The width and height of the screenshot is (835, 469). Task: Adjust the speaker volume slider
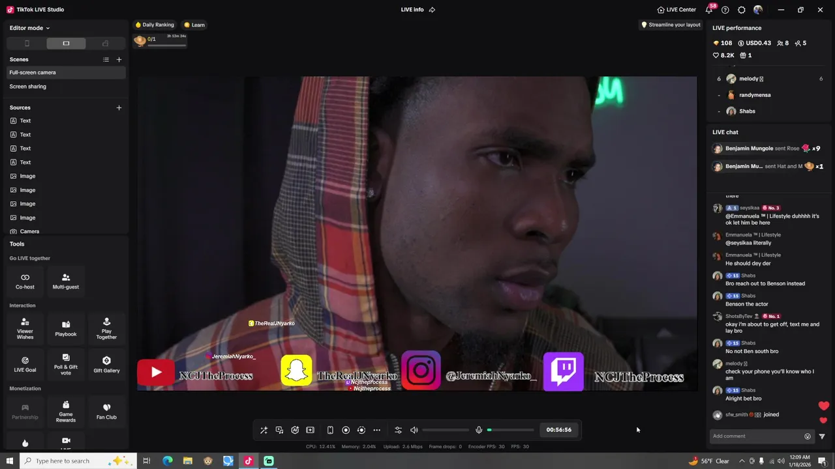click(x=446, y=430)
